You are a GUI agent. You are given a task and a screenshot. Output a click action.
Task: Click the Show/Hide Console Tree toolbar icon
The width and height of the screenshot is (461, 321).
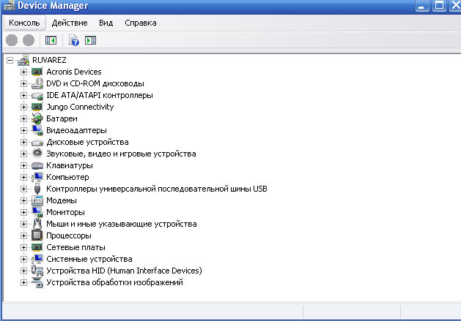51,41
